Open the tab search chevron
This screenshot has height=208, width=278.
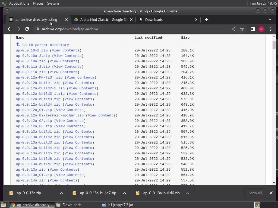point(270,19)
